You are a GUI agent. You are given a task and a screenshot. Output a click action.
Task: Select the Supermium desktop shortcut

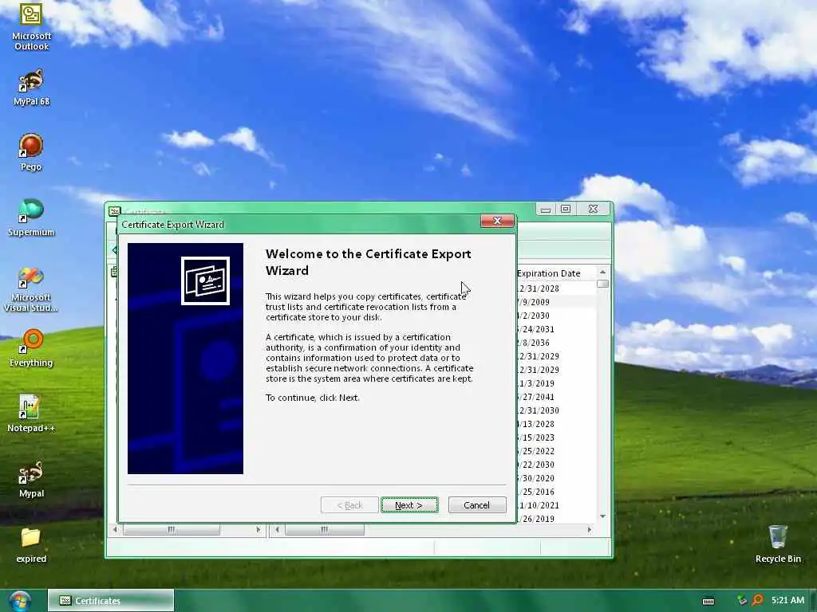31,218
